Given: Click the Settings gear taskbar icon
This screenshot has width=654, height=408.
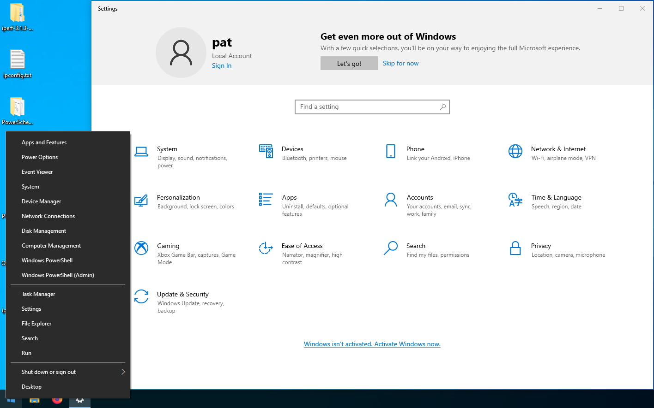Looking at the screenshot, I should click(x=80, y=401).
